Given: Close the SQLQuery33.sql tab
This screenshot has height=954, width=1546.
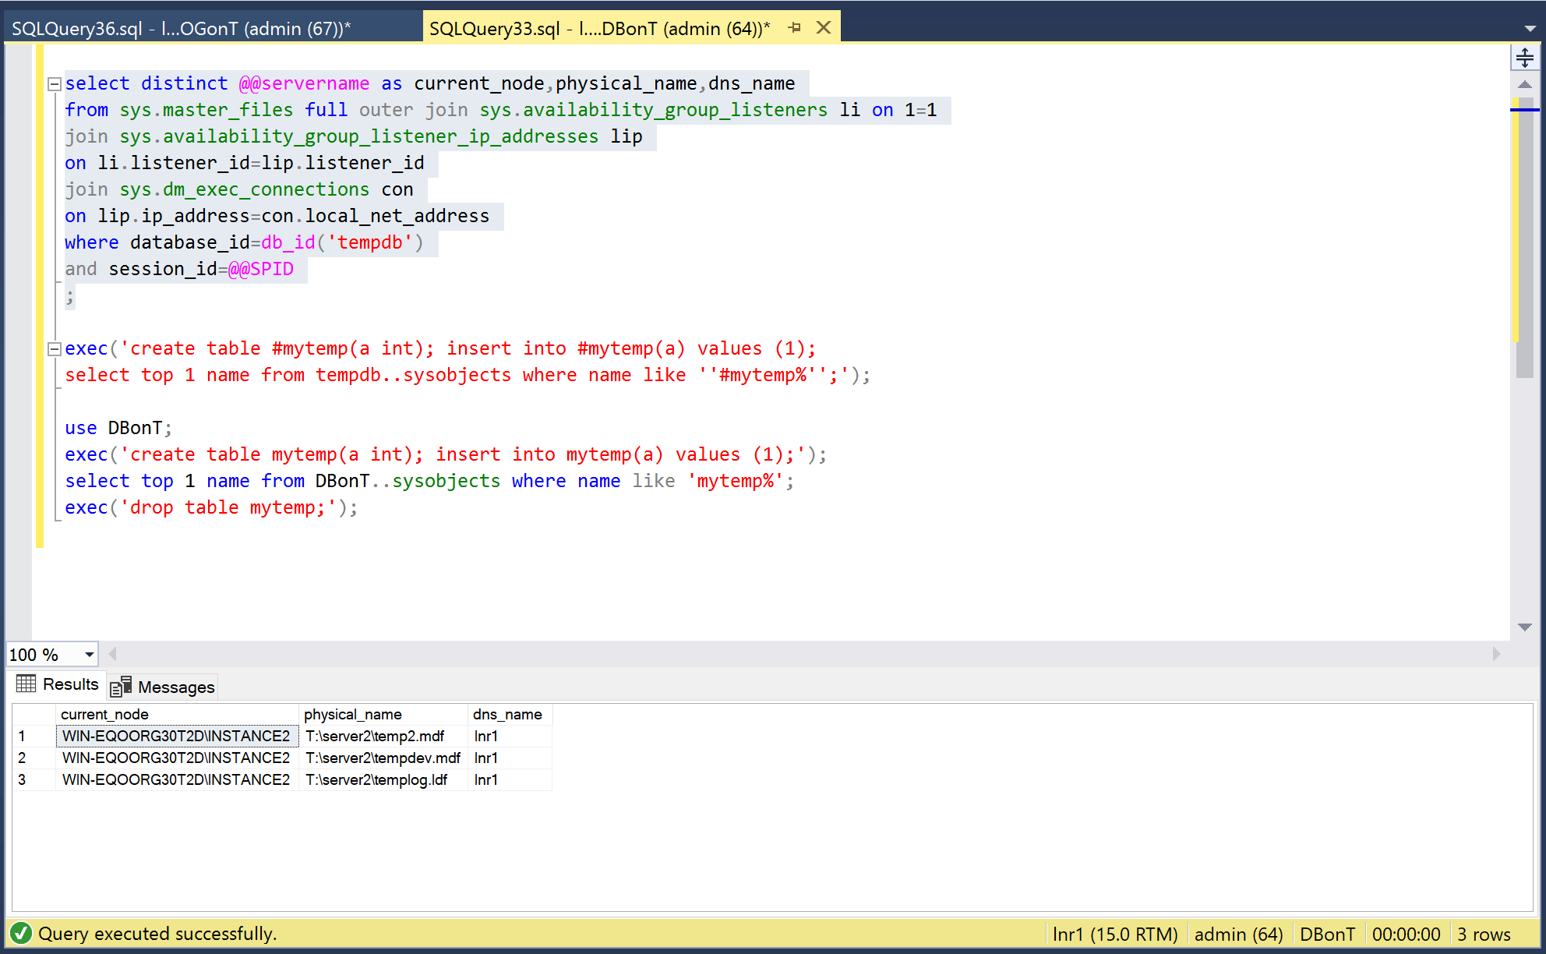Looking at the screenshot, I should (x=823, y=28).
